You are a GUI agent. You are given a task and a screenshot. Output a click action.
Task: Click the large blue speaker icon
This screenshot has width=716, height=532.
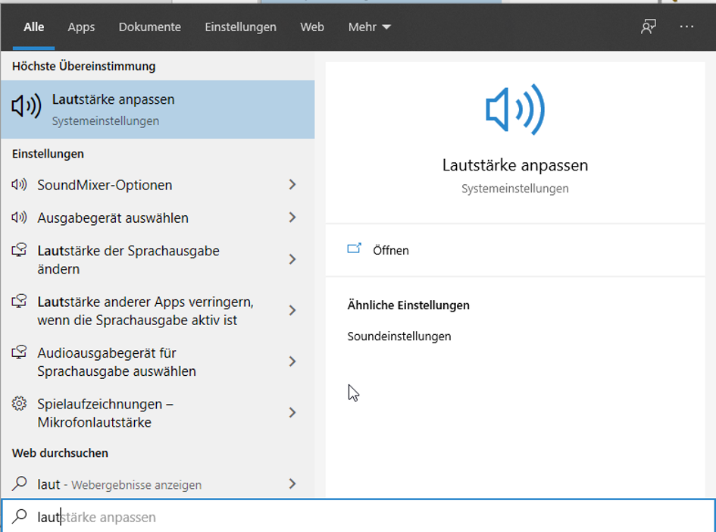(x=515, y=111)
